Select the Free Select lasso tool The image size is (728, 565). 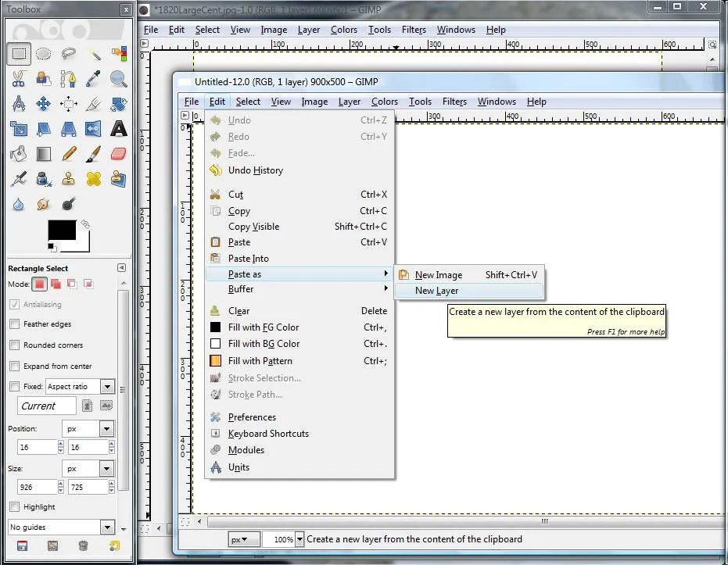click(x=69, y=54)
